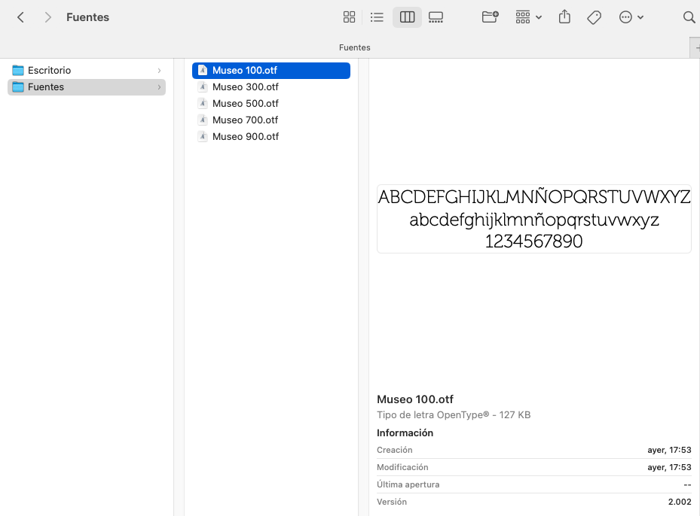Open the tags editor icon
700x516 pixels.
(x=594, y=17)
